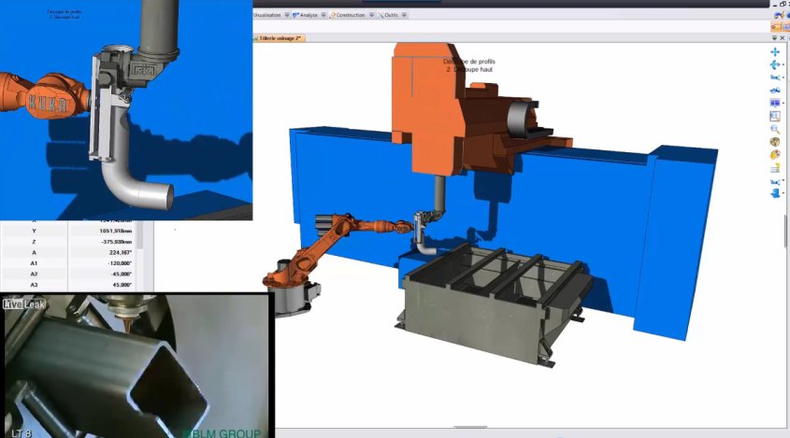Click the color palette icon
Viewport: 790px width, 438px height.
pos(775,155)
